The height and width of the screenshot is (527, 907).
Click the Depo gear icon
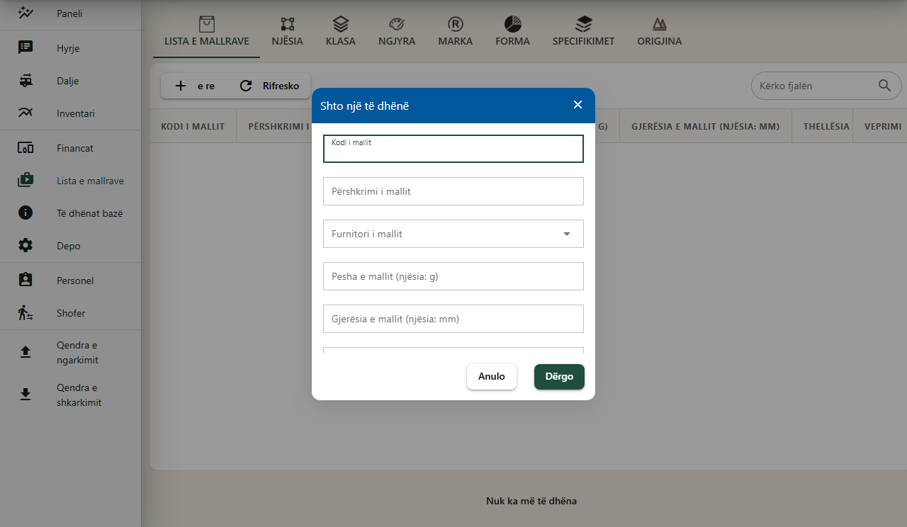26,245
